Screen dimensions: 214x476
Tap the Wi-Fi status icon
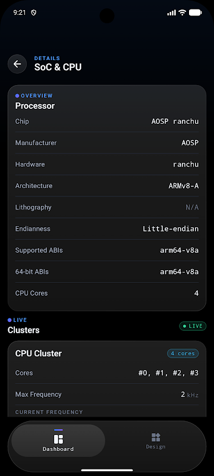(182, 12)
